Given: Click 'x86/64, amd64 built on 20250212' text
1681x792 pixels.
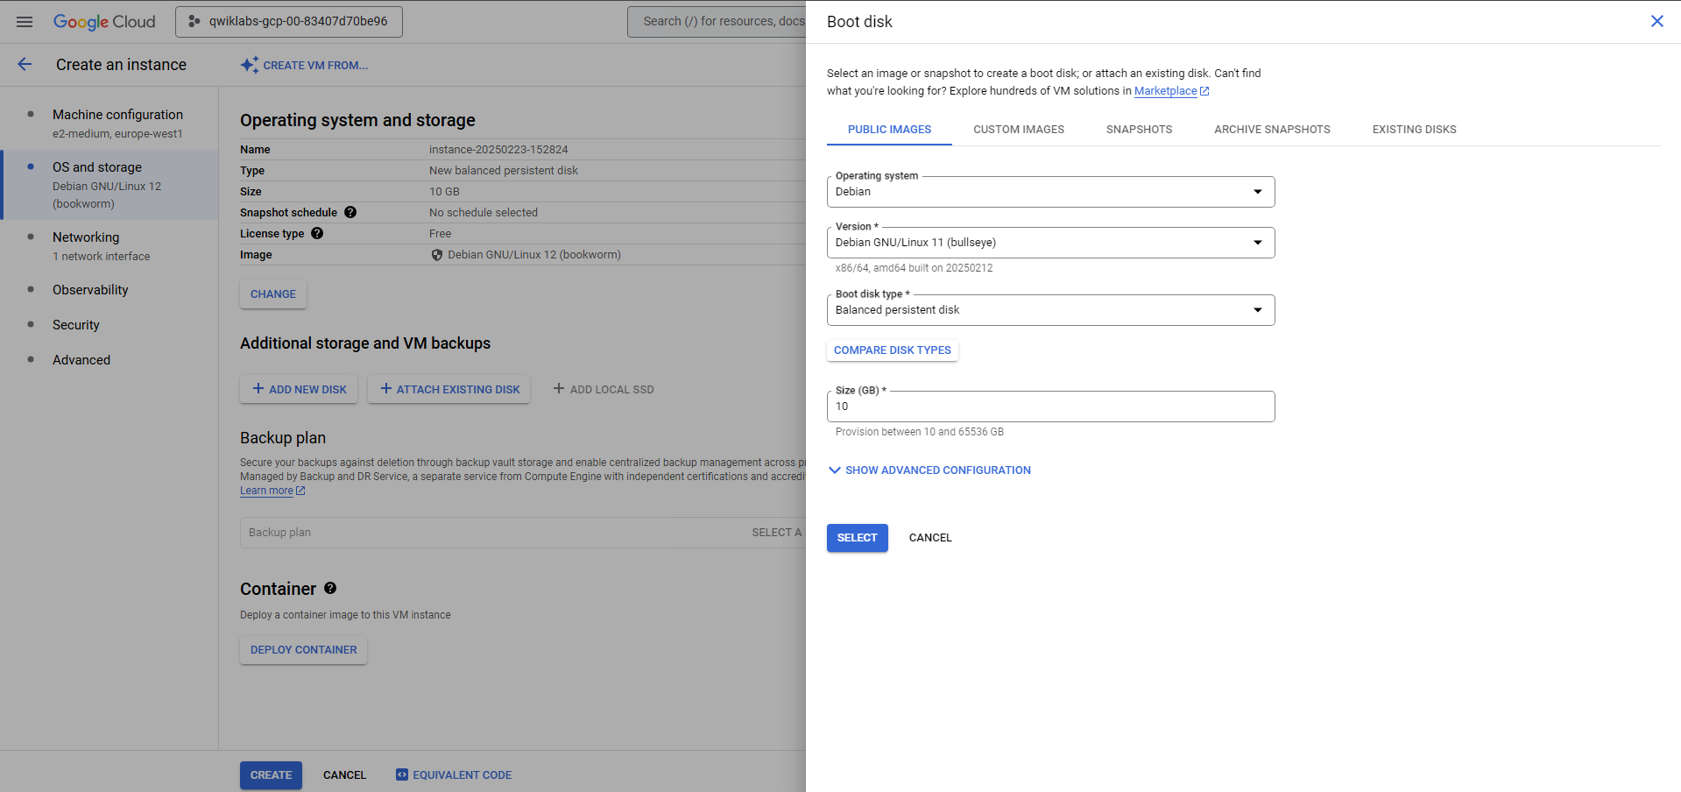Looking at the screenshot, I should pyautogui.click(x=914, y=268).
